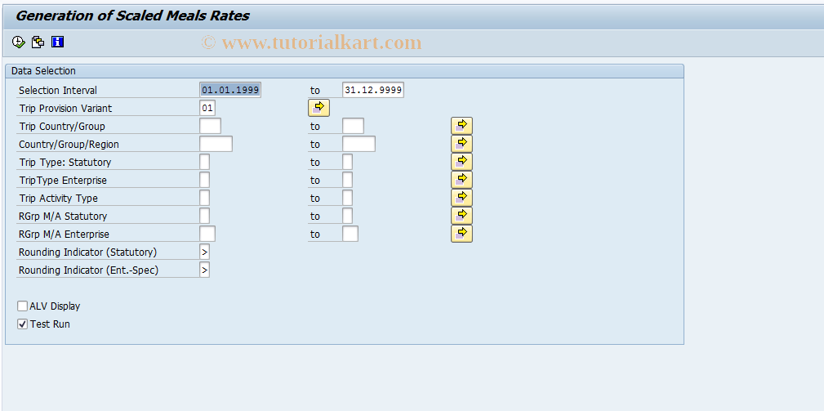Click the RGrp M/A Statutory to field
The width and height of the screenshot is (824, 411).
coord(347,216)
